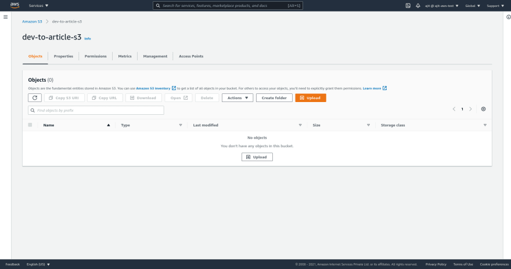Navigate to Amazon S3 breadcrumb

(x=32, y=21)
